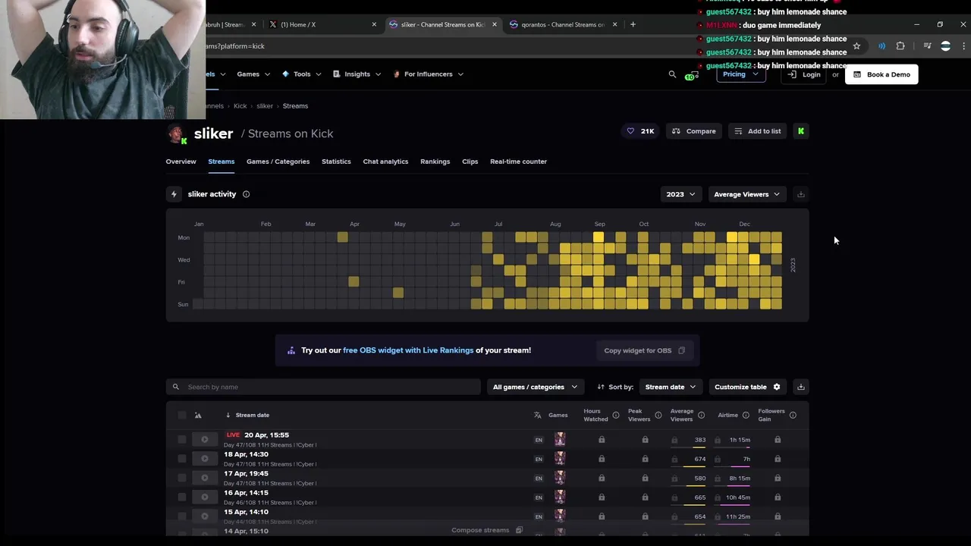971x546 pixels.
Task: Switch to Real-time counter tab
Action: (518, 162)
